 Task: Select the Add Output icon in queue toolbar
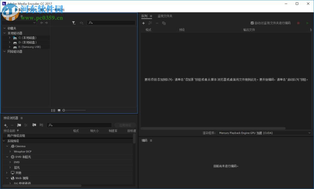(150, 23)
